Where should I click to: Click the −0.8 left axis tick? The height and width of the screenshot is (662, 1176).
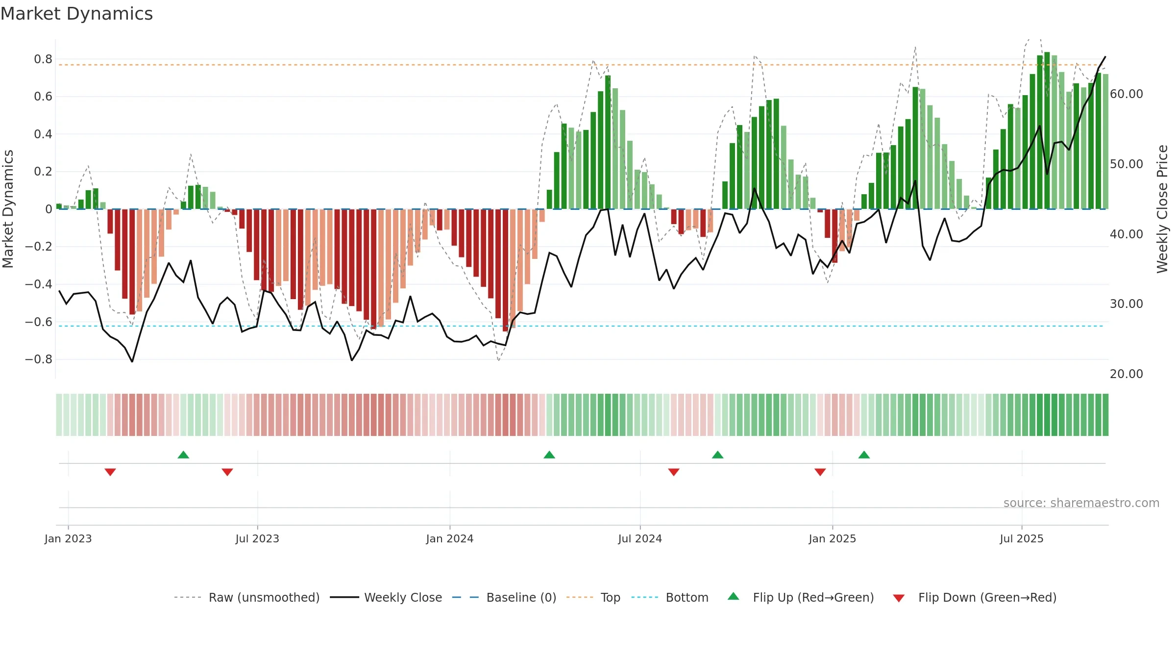pyautogui.click(x=39, y=359)
